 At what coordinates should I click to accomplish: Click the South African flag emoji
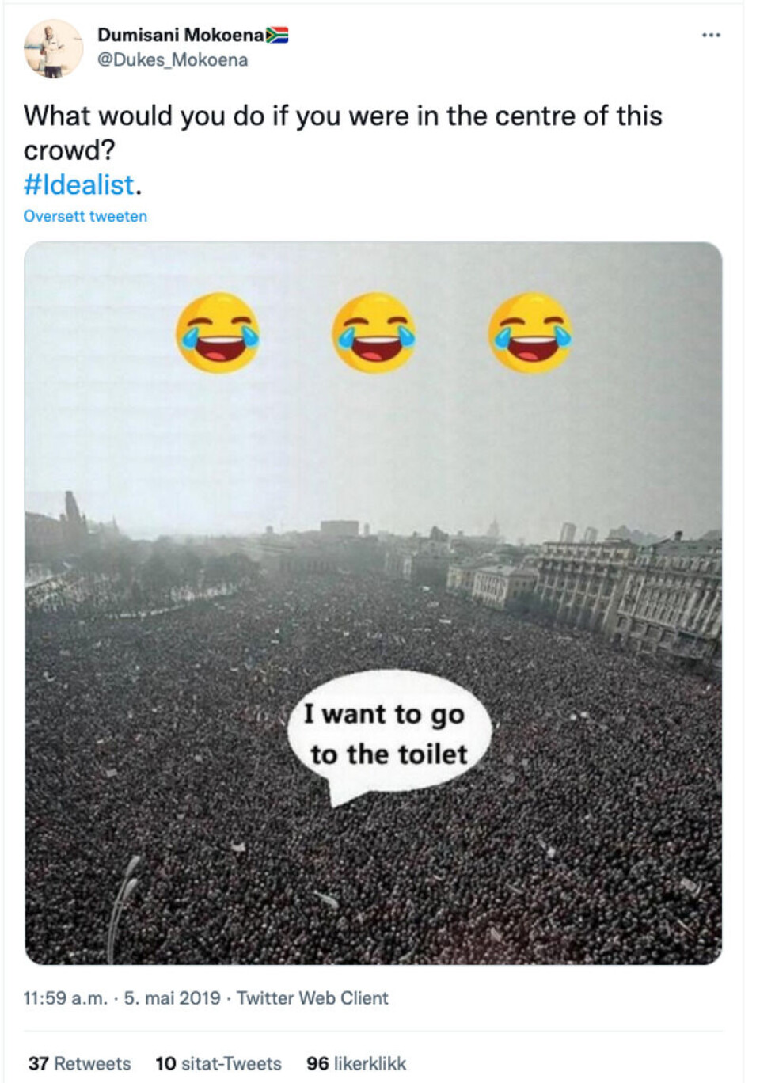(278, 35)
